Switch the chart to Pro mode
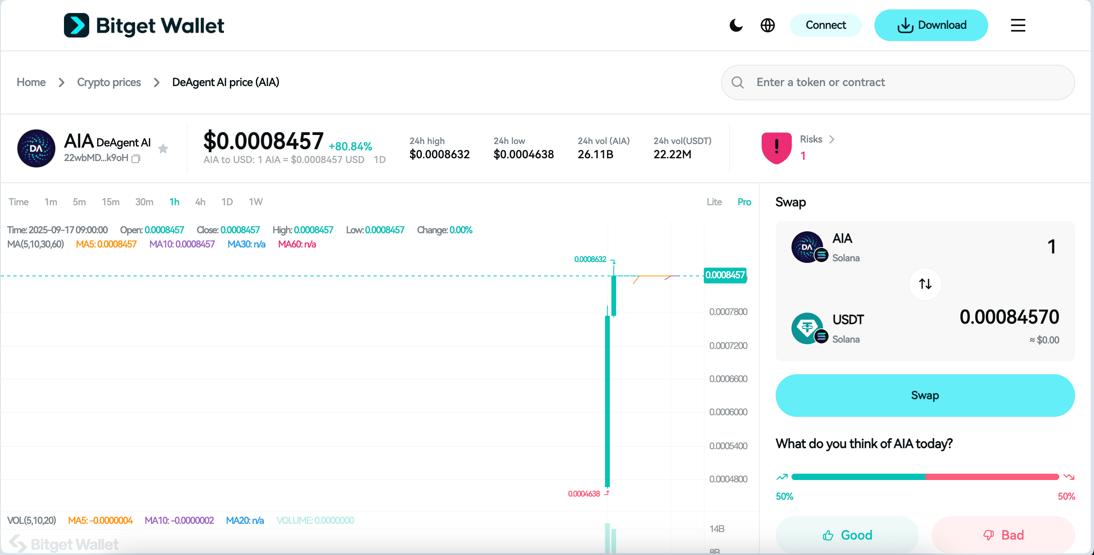This screenshot has width=1094, height=555. (x=744, y=202)
